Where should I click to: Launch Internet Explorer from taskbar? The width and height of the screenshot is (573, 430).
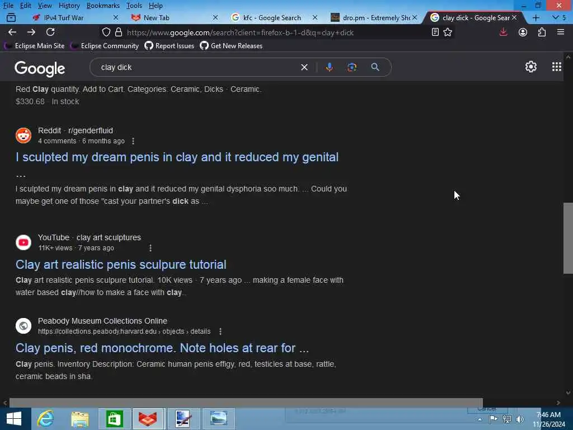coord(46,419)
